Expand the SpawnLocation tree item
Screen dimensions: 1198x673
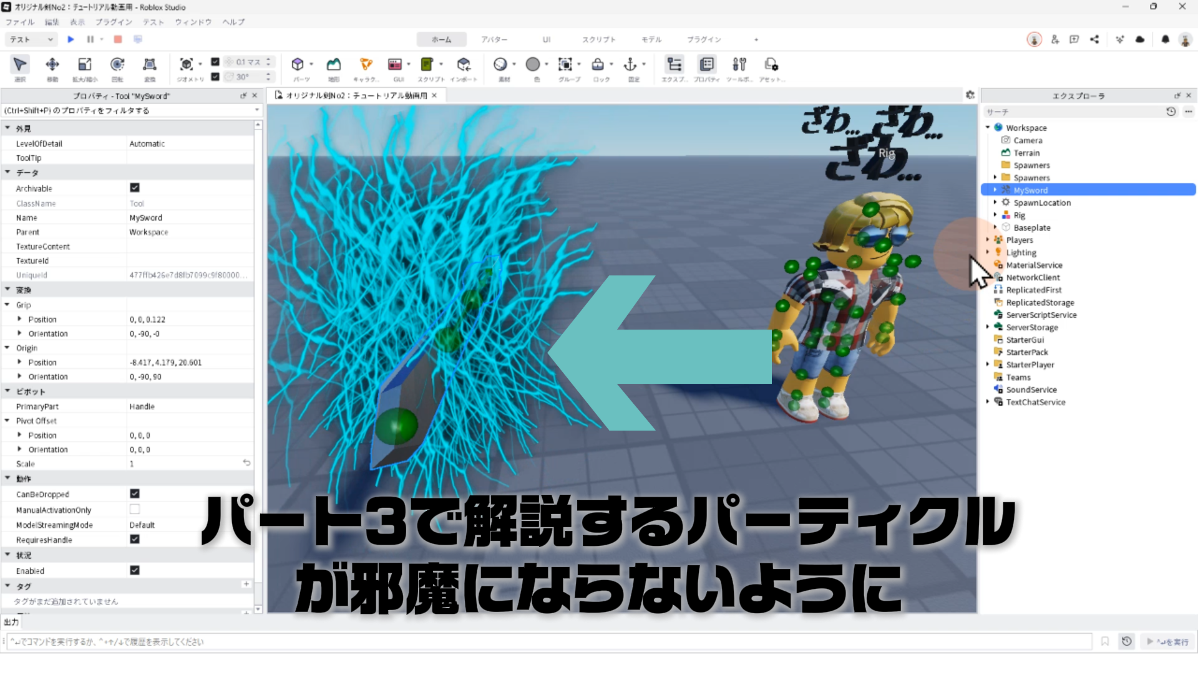click(x=995, y=203)
